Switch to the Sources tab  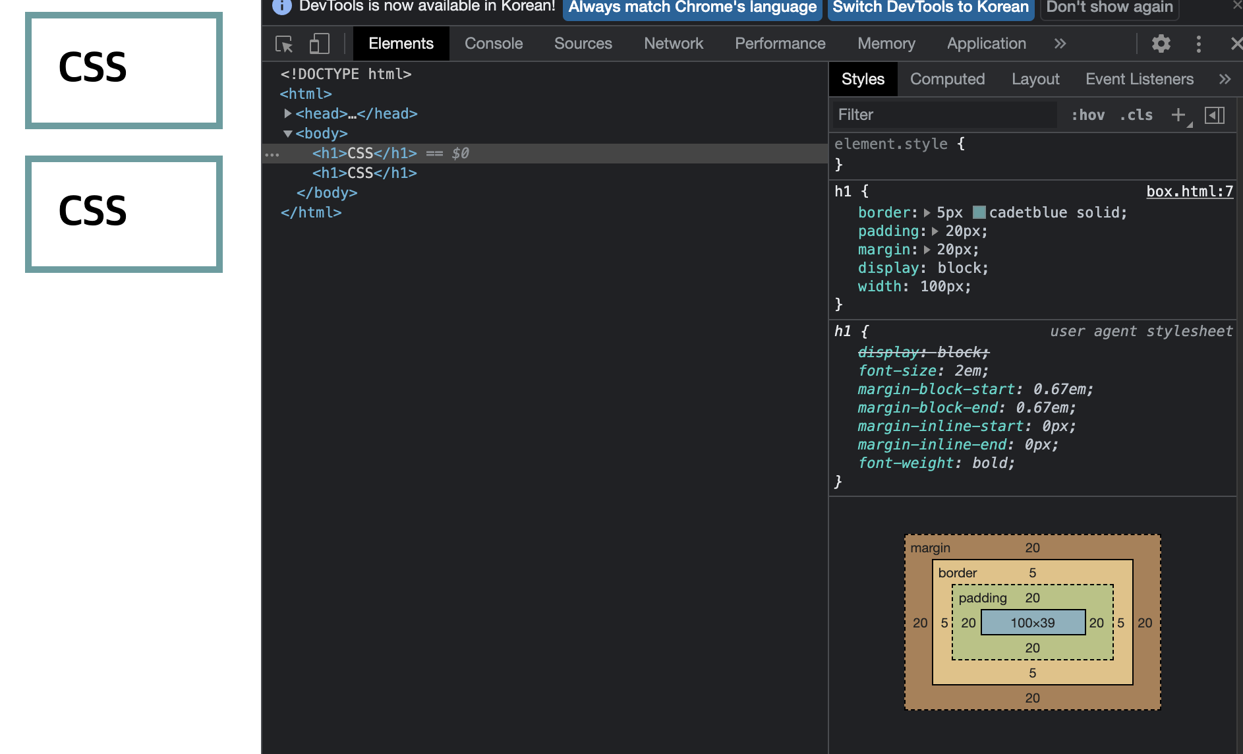(583, 43)
